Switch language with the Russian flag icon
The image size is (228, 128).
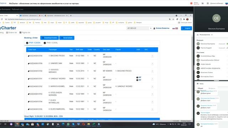pyautogui.click(x=173, y=28)
